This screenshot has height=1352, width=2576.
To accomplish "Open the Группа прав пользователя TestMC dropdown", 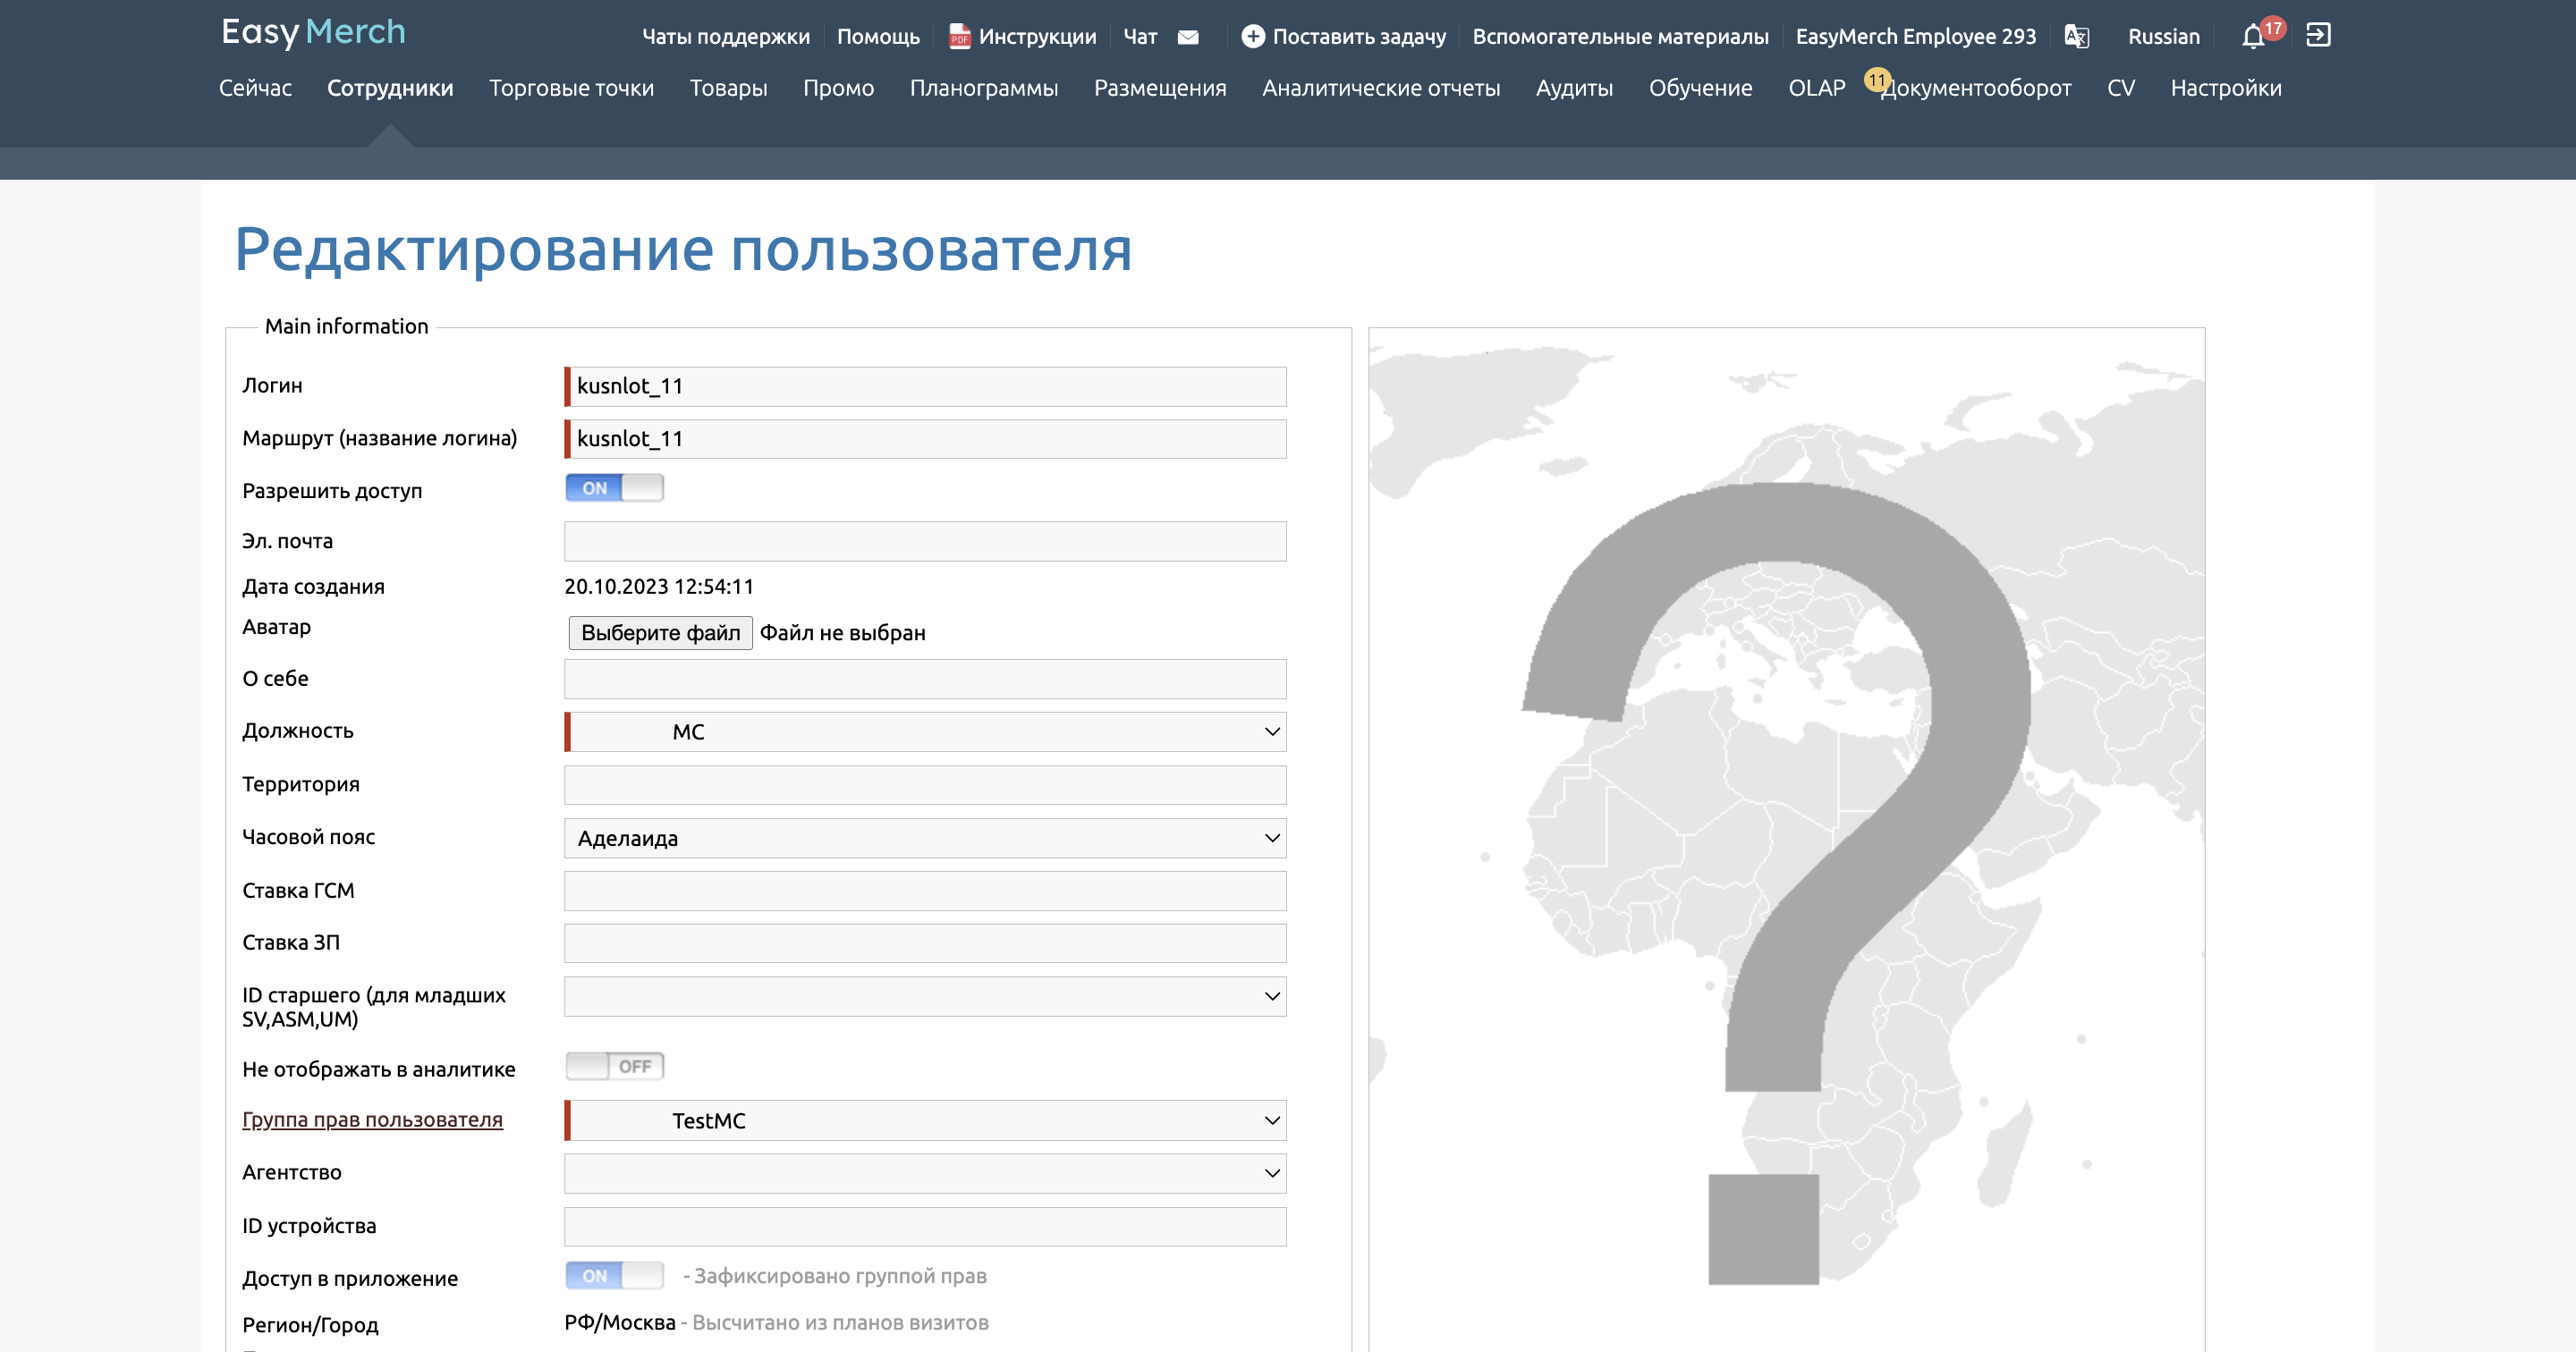I will coord(926,1121).
